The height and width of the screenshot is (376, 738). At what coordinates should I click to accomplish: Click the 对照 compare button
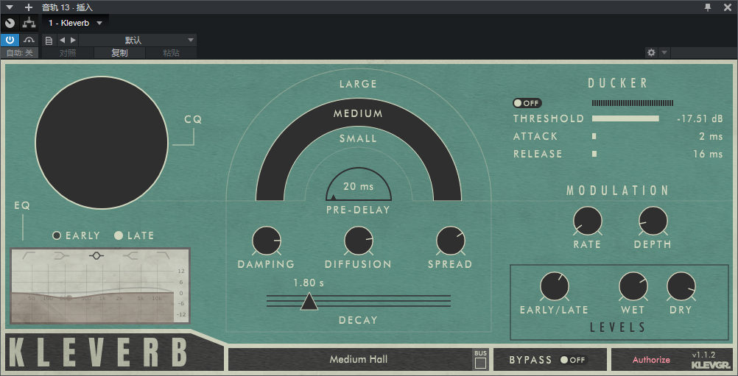pos(68,53)
